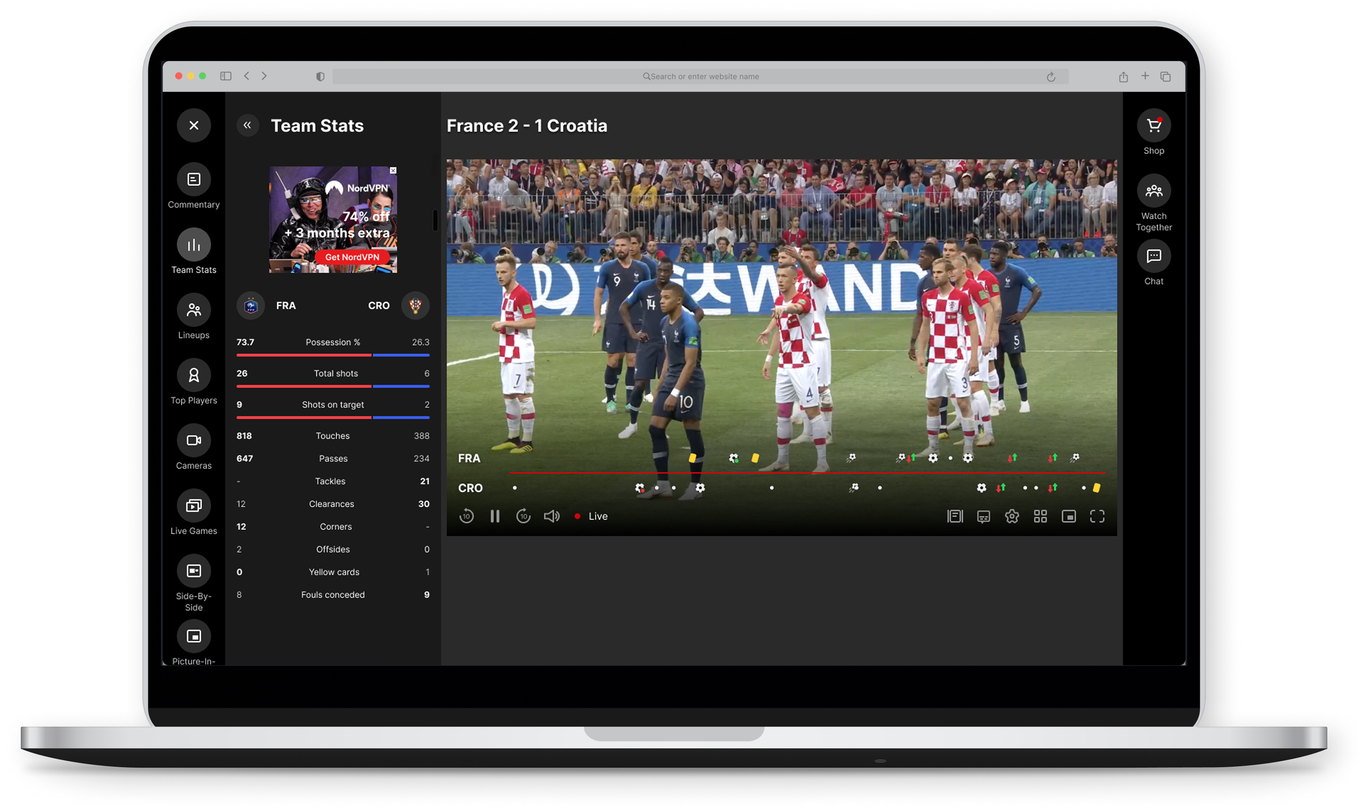Jump to first CRO substitution marker
This screenshot has width=1367, height=812.
[x=1000, y=487]
